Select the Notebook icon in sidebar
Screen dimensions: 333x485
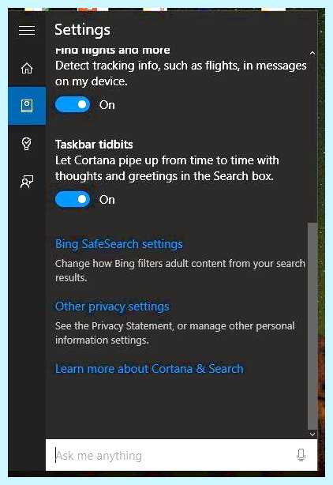click(x=27, y=106)
